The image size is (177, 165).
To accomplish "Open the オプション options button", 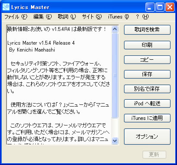I will [x=147, y=137].
